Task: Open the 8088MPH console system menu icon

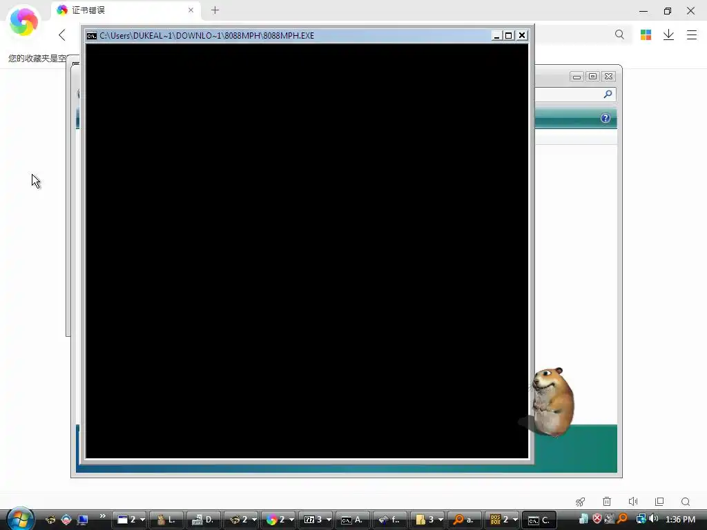Action: point(92,36)
